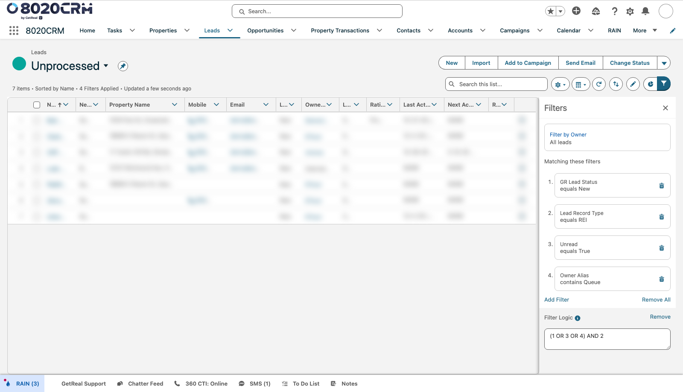Expand the Contacts nav menu chevron
Image resolution: width=683 pixels, height=392 pixels.
[431, 30]
